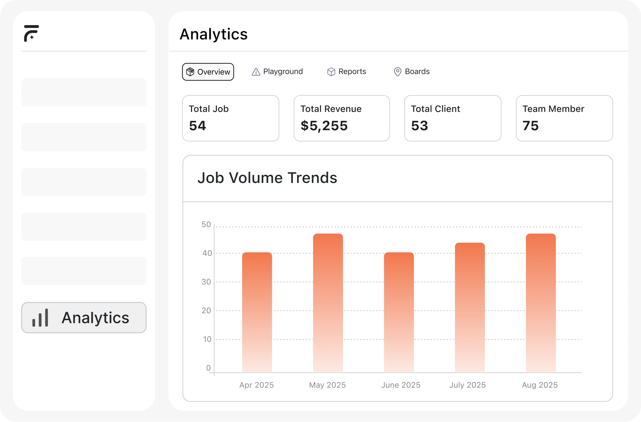Screen dimensions: 641x422
Task: Click the Boards location pin icon
Action: click(x=397, y=72)
